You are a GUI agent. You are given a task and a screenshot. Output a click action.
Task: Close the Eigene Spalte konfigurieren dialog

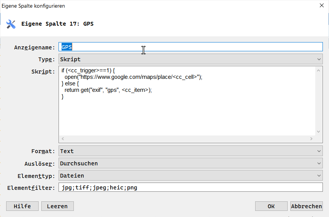[321, 6]
